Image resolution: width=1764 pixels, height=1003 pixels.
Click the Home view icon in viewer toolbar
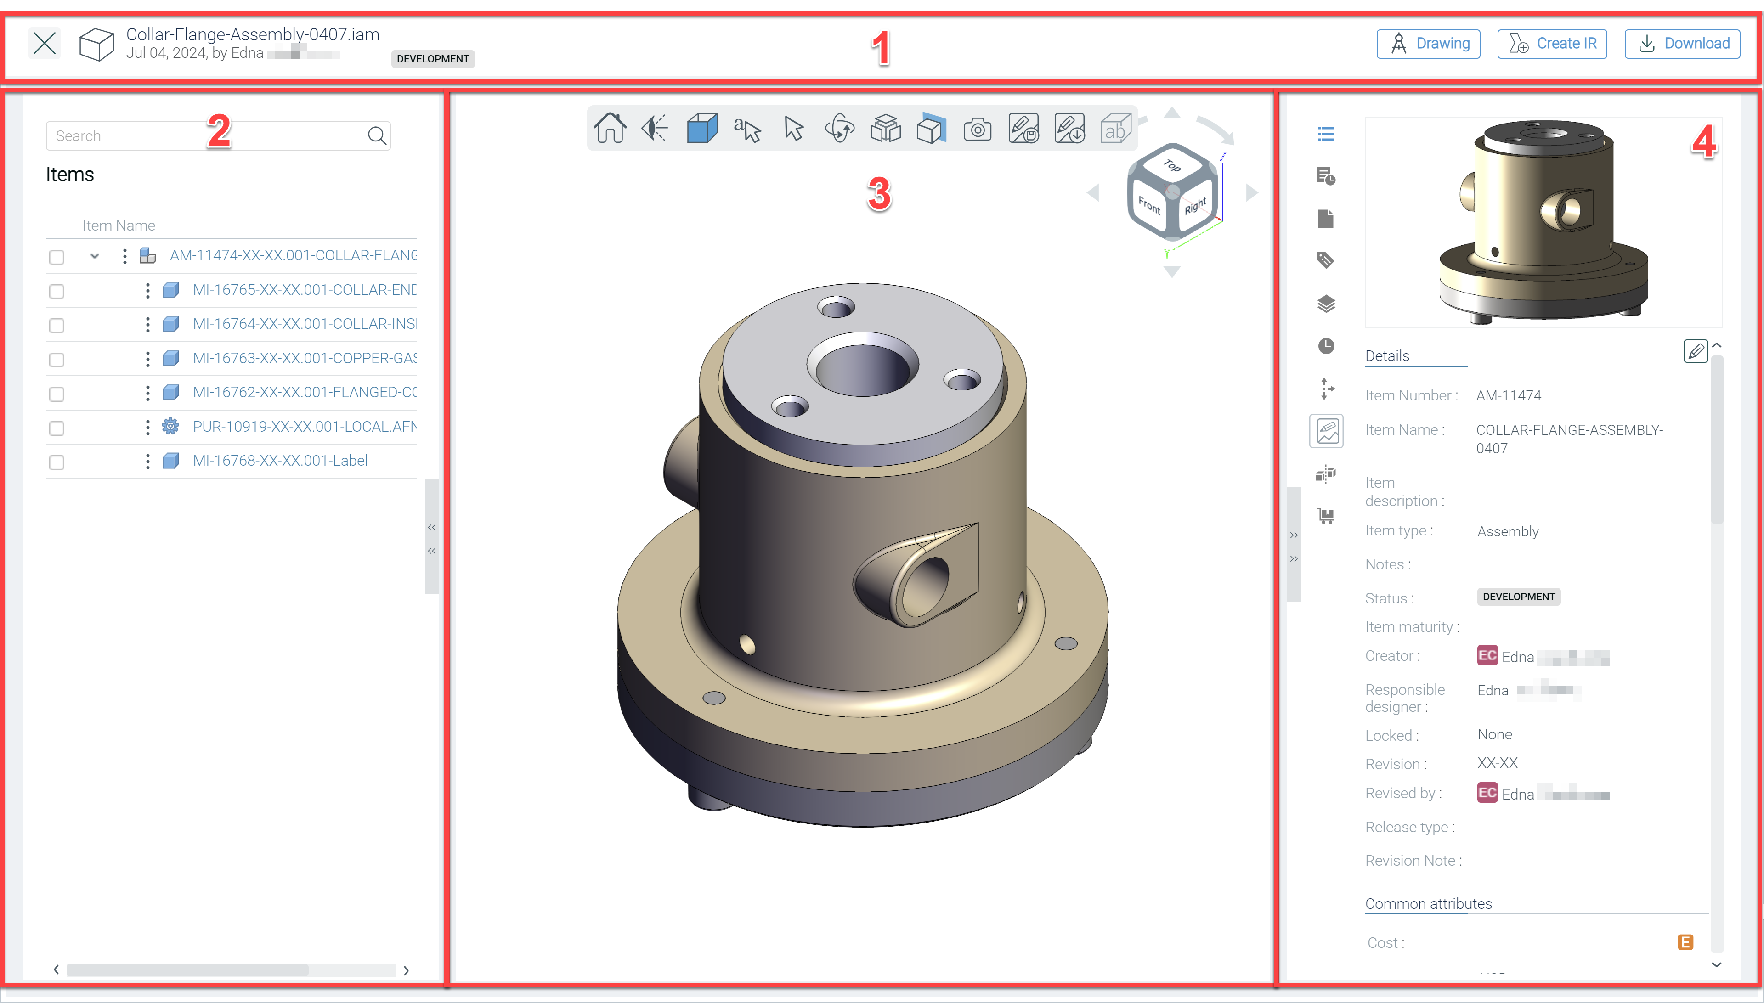[x=610, y=129]
